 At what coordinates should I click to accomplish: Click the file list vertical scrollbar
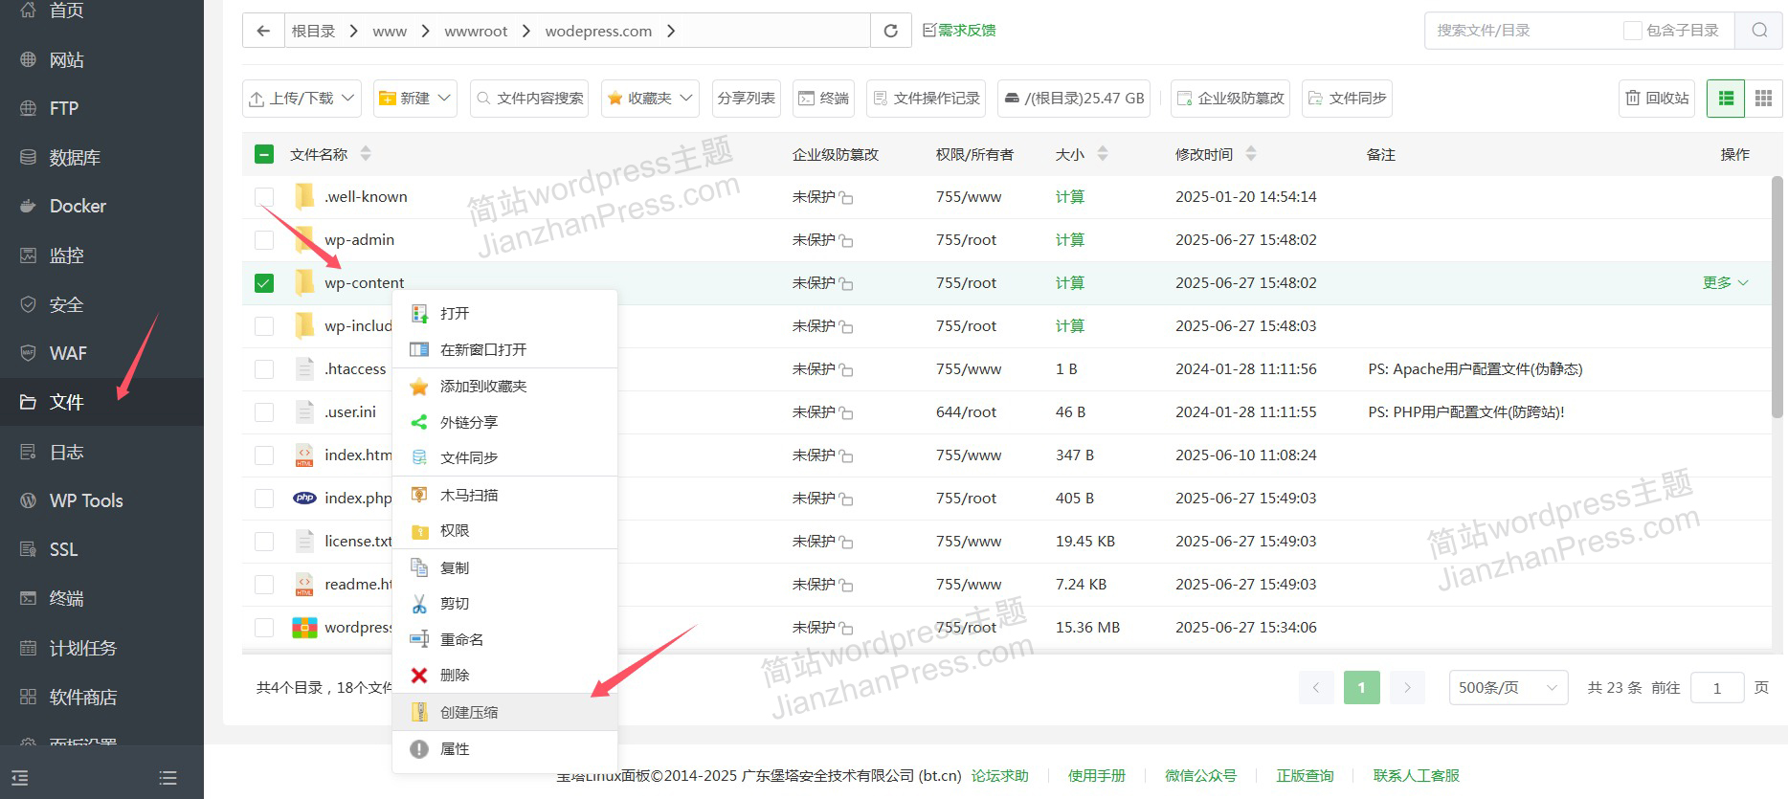click(x=1777, y=297)
